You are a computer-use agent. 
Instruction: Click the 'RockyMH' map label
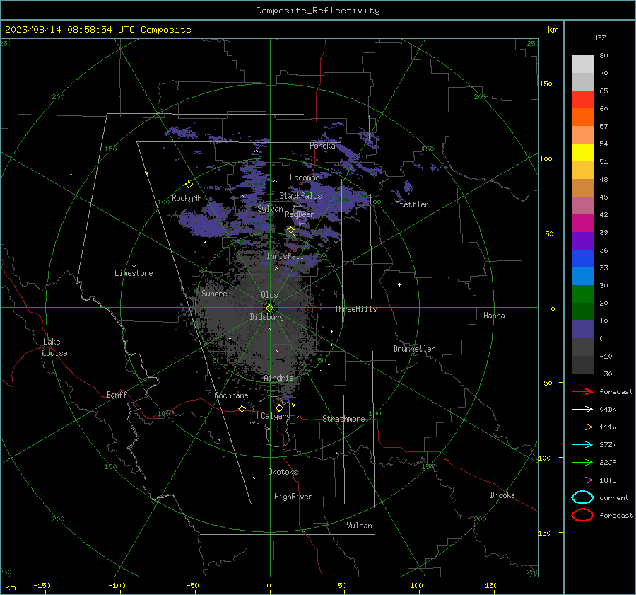(x=187, y=198)
